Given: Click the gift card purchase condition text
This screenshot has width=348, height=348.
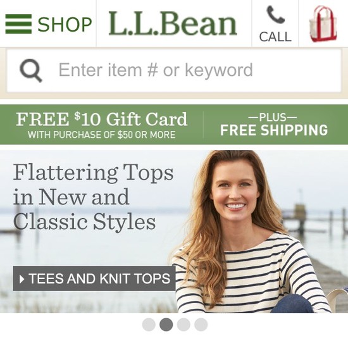Looking at the screenshot, I should tap(102, 135).
